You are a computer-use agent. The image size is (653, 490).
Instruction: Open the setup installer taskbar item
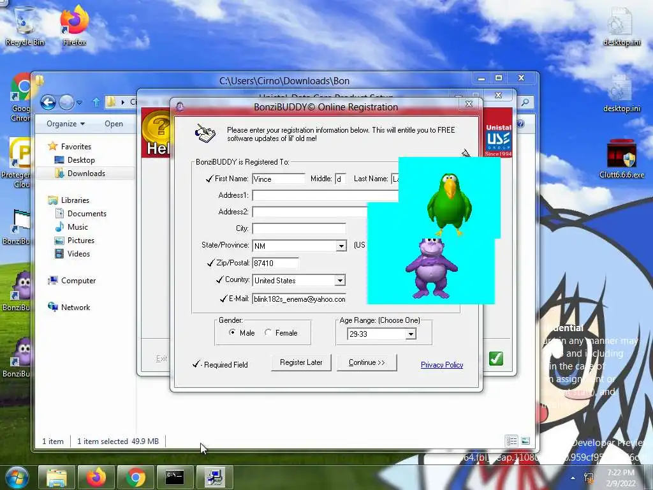coord(214,477)
